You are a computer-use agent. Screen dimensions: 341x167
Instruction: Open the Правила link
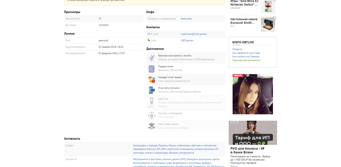237,49
